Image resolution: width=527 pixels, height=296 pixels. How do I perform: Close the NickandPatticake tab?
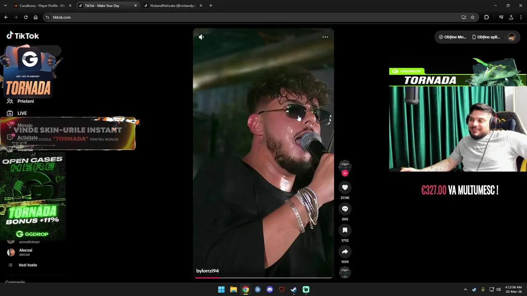click(x=201, y=6)
